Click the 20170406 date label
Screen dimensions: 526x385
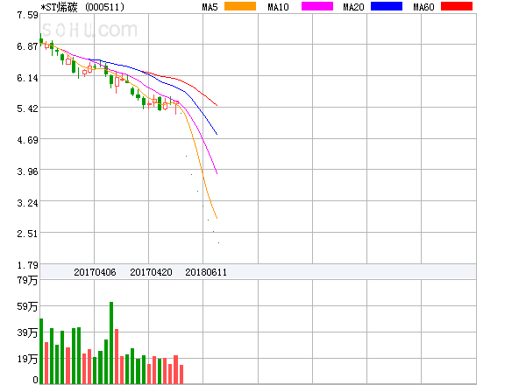click(95, 272)
